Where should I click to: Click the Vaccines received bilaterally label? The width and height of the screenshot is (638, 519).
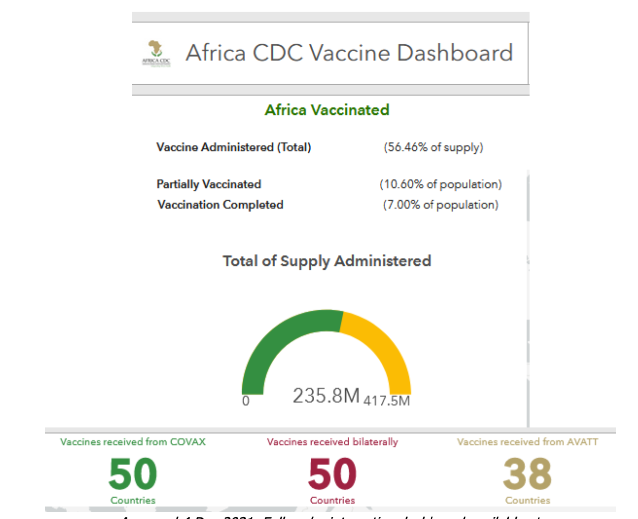point(332,442)
